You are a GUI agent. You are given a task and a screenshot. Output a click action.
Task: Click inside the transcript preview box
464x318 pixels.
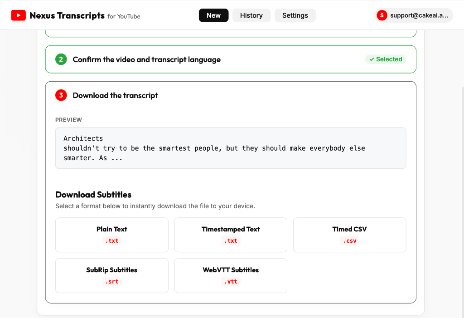pos(231,148)
